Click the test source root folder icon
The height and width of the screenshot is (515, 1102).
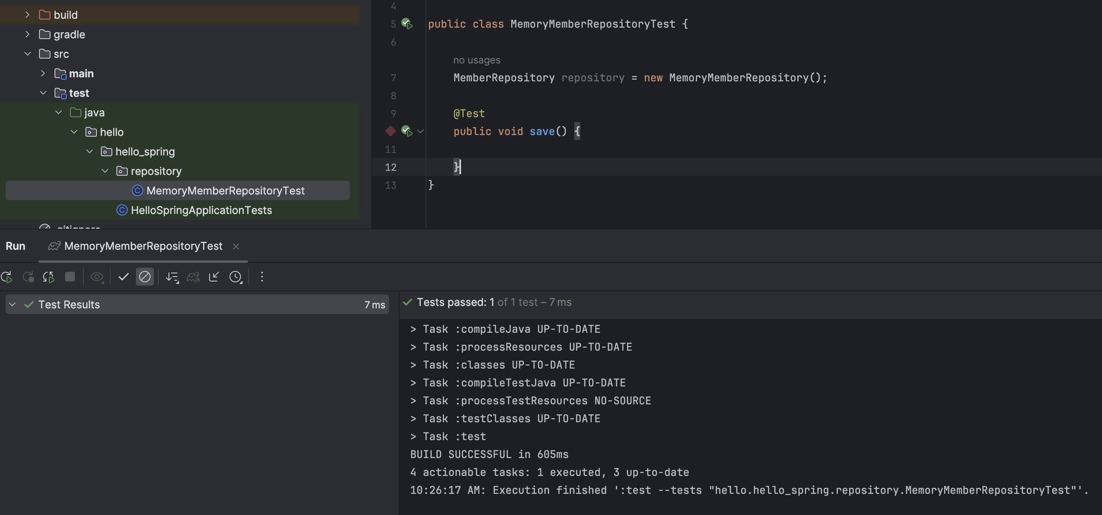(x=60, y=93)
